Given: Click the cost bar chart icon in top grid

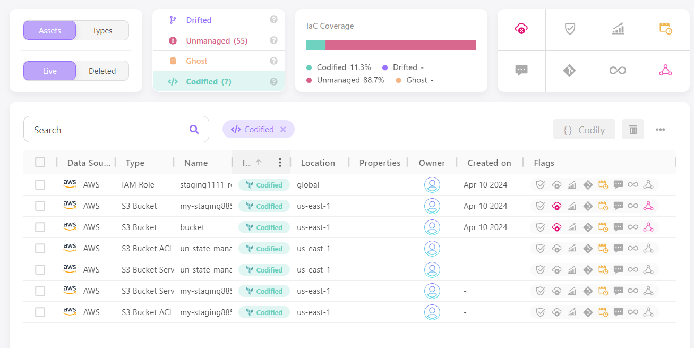Looking at the screenshot, I should click(618, 29).
